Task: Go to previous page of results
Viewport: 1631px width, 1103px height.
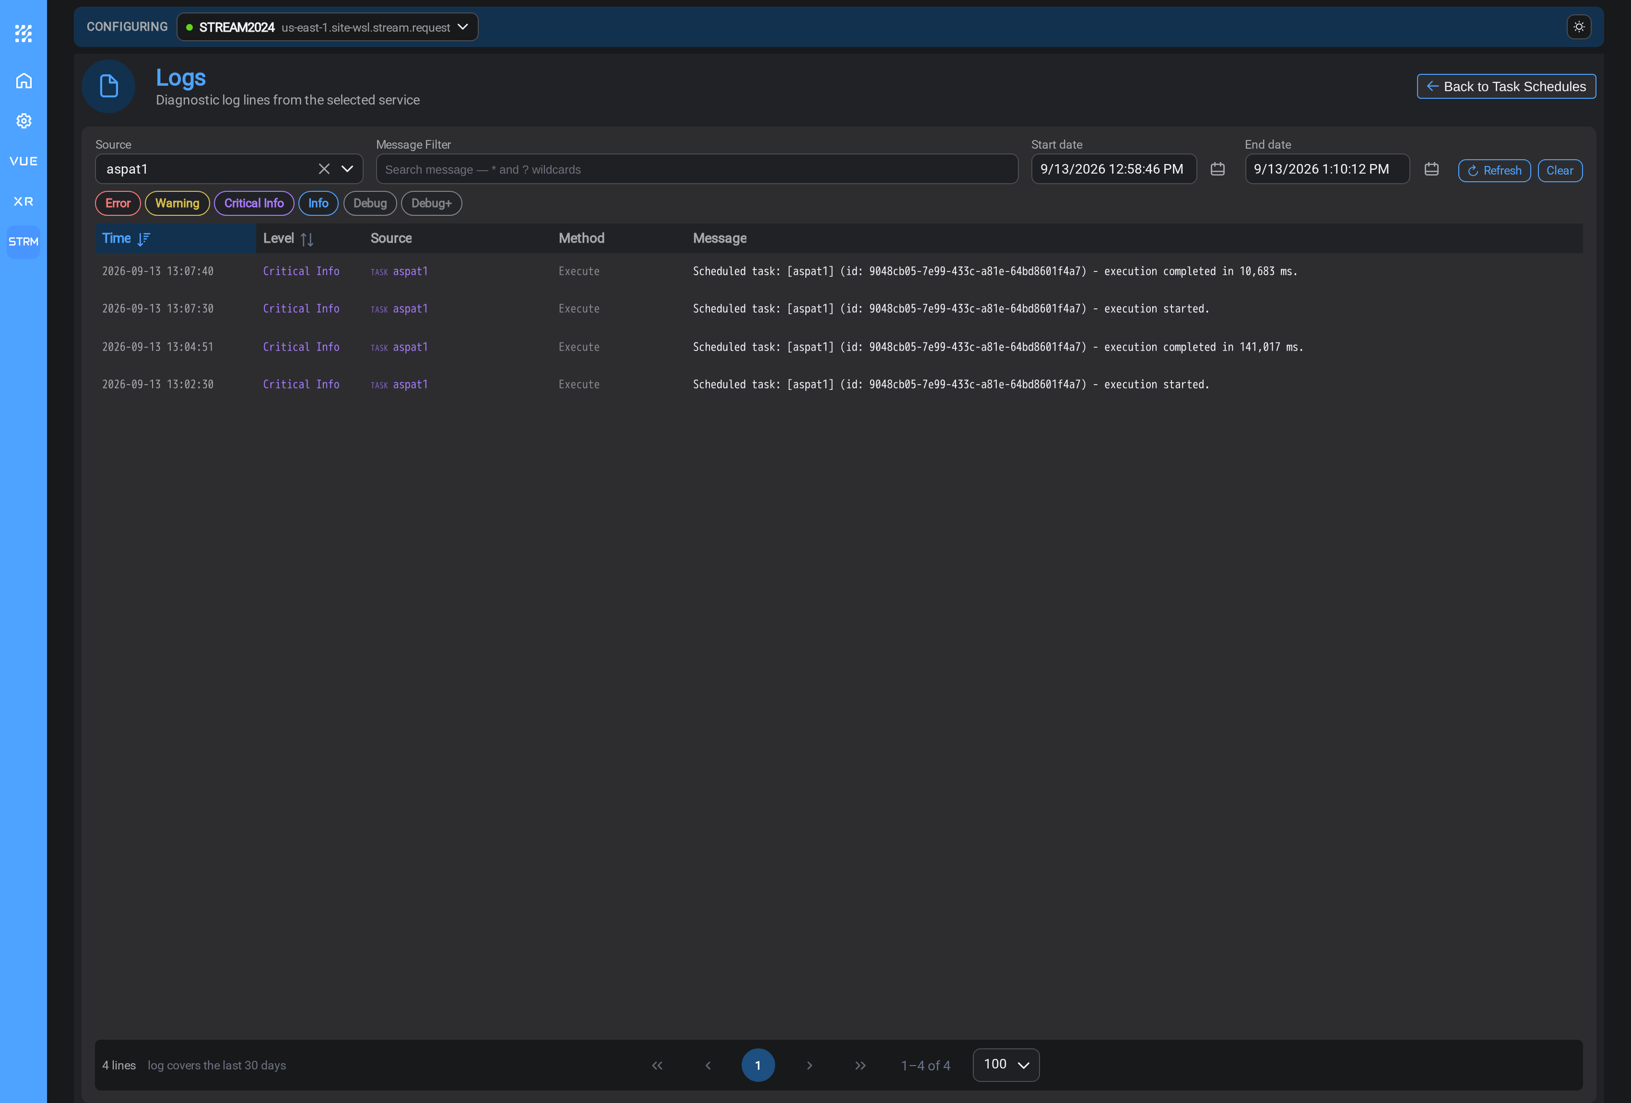Action: click(x=708, y=1065)
